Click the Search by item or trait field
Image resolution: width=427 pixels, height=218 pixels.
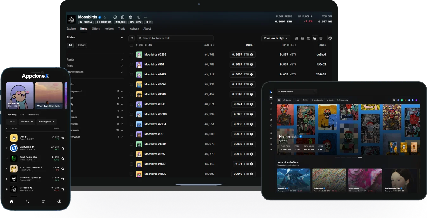175,38
